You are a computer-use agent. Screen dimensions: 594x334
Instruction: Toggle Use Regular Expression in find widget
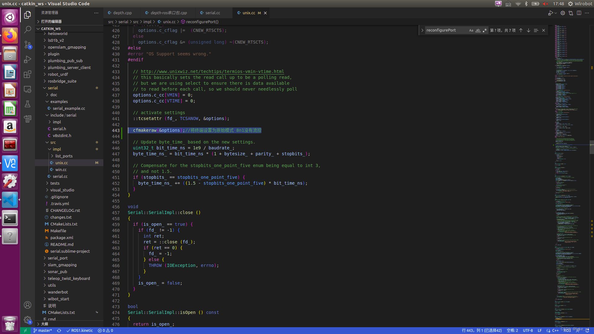click(484, 30)
